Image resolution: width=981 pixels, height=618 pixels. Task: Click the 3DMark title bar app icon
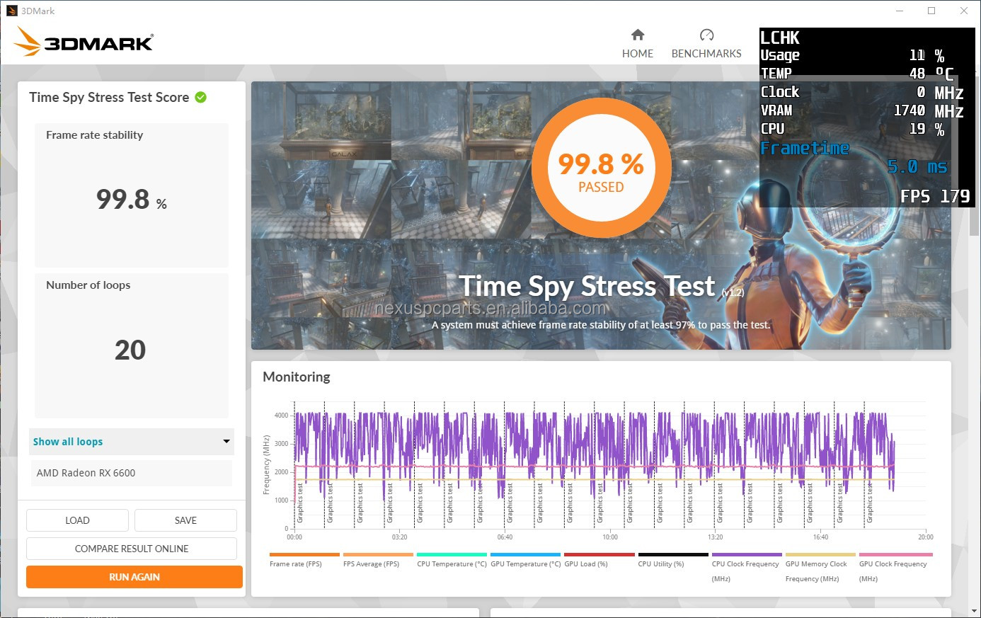click(x=11, y=11)
